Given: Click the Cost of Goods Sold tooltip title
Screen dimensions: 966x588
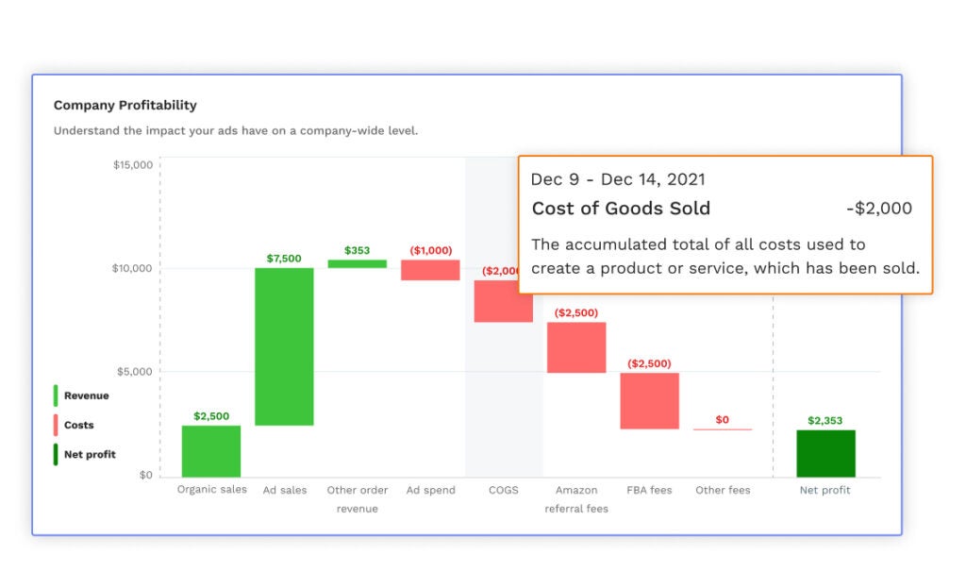Looking at the screenshot, I should point(621,209).
